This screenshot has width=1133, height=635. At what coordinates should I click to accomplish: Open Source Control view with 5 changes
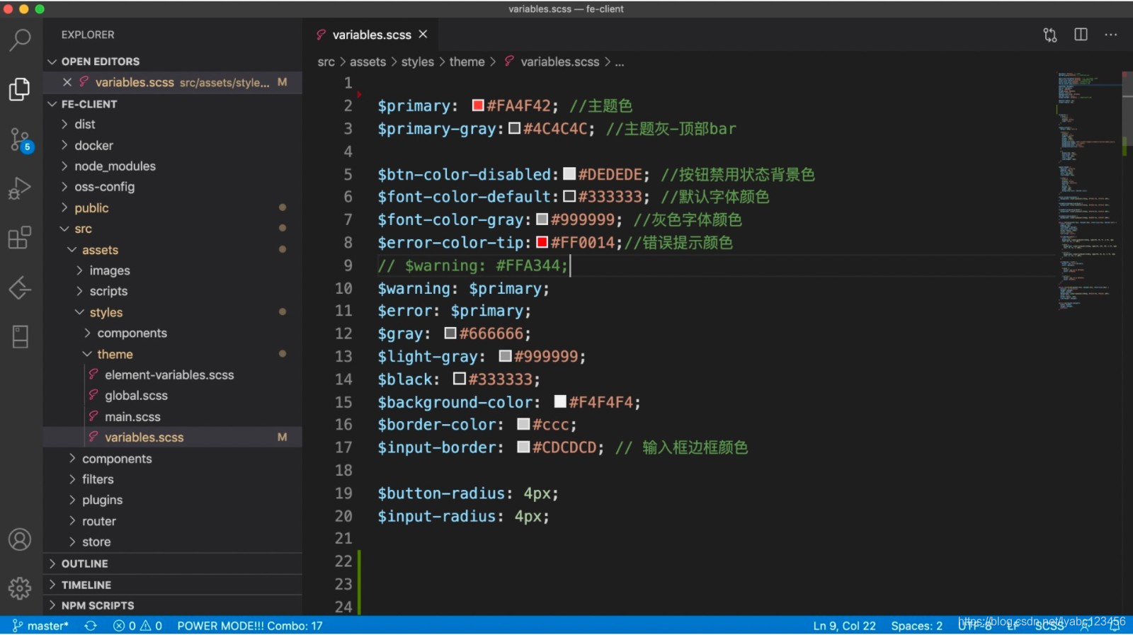tap(20, 139)
